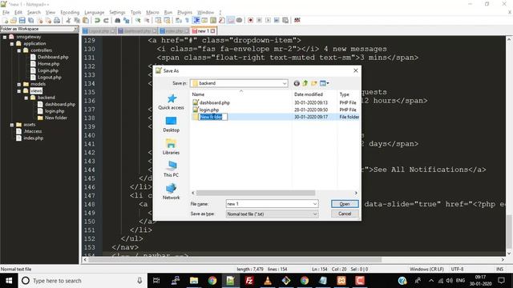Image resolution: width=513 pixels, height=288 pixels.
Task: Open the File menu
Action: point(6,13)
